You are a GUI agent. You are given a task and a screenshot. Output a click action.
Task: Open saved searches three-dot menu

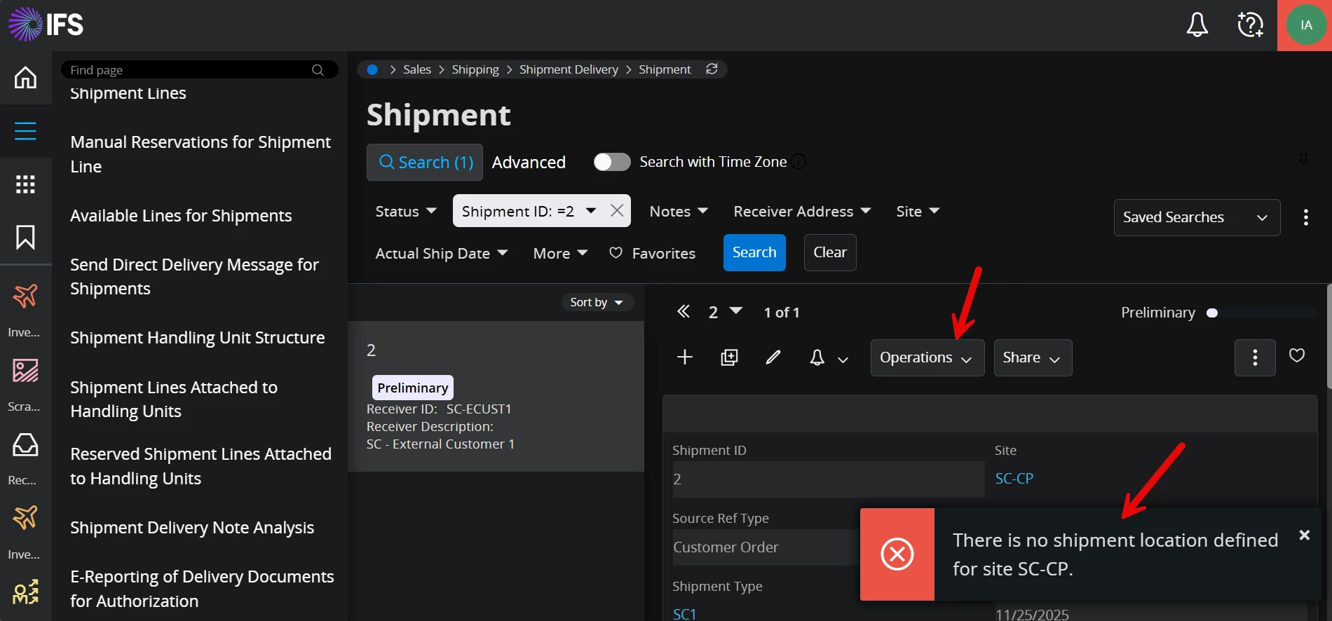pos(1305,217)
